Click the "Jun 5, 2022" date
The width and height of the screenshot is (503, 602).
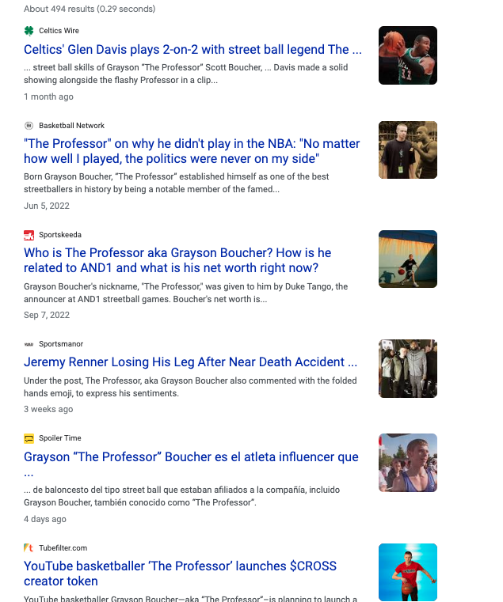pos(47,206)
